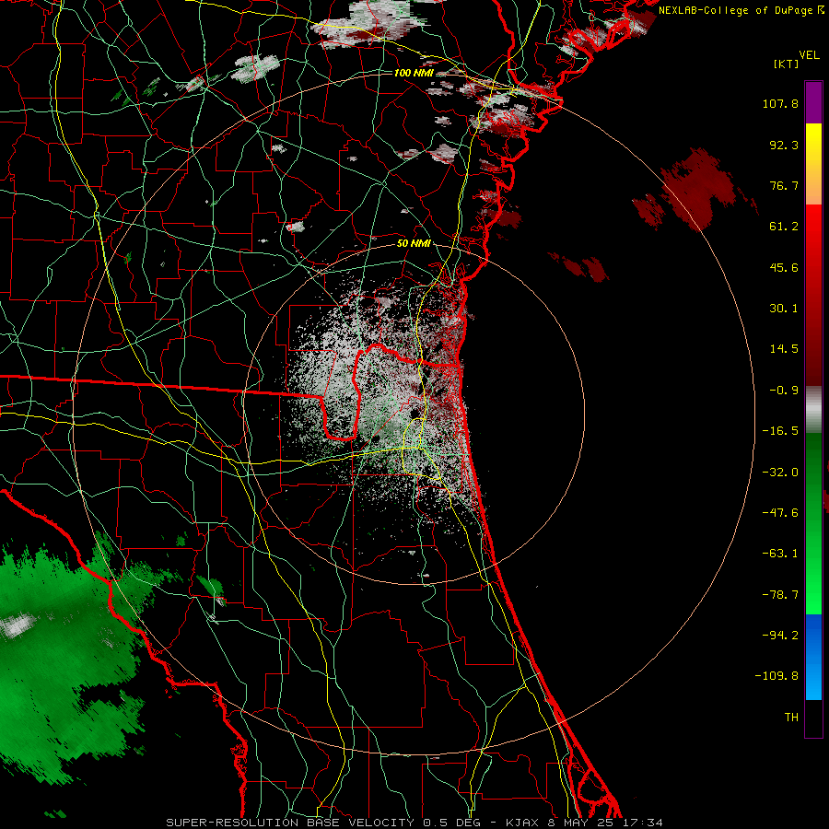Click the 'VEL' legend title
The width and height of the screenshot is (829, 829).
(809, 55)
